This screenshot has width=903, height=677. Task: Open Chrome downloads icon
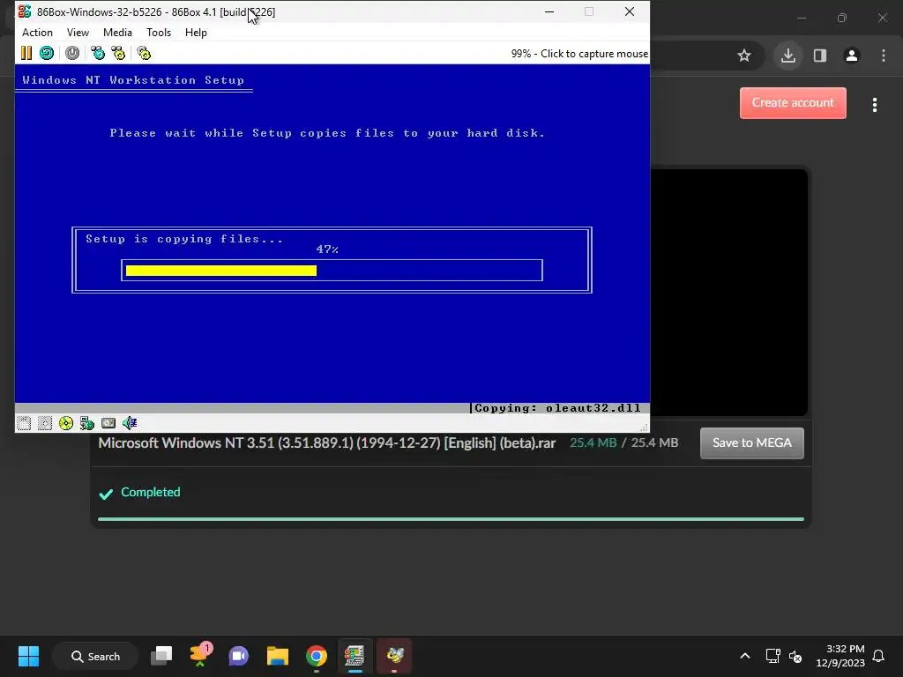tap(788, 56)
